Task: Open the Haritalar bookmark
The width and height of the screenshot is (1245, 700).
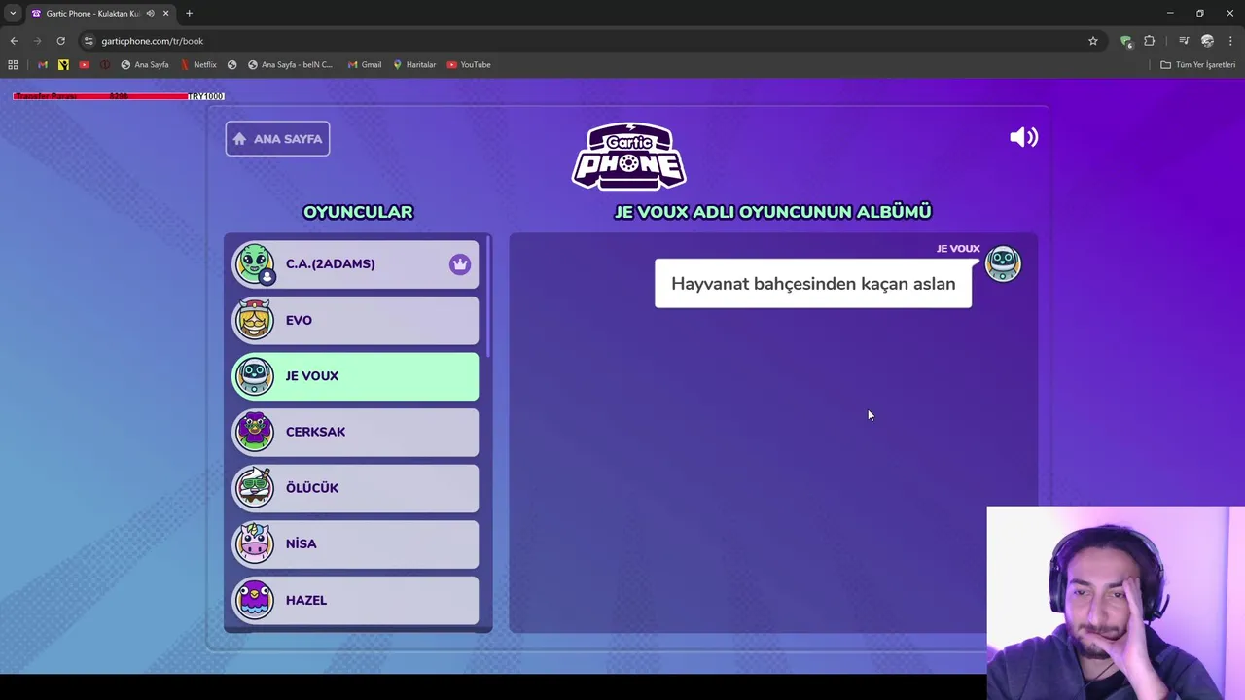Action: tap(414, 65)
